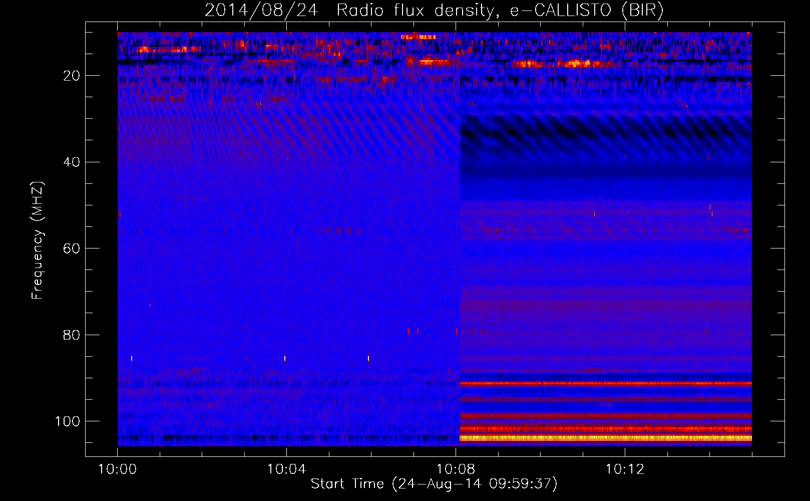Click the "Frequency (MHZ)" axis label
This screenshot has width=810, height=501.
38,240
